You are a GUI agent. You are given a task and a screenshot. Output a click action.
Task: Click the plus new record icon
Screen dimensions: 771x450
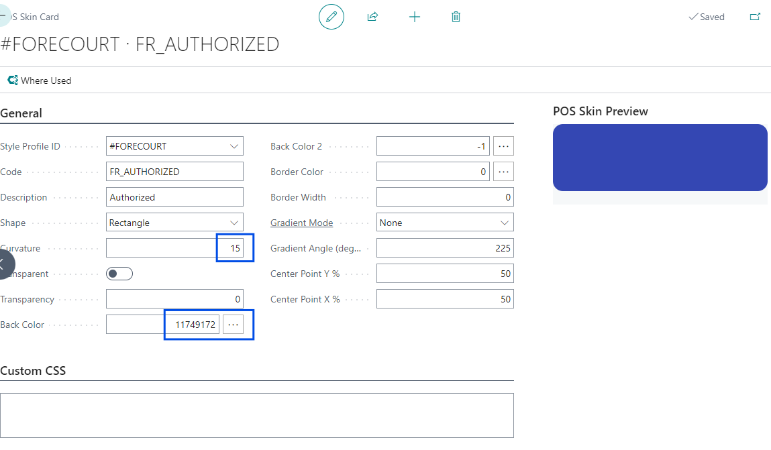[x=415, y=17]
